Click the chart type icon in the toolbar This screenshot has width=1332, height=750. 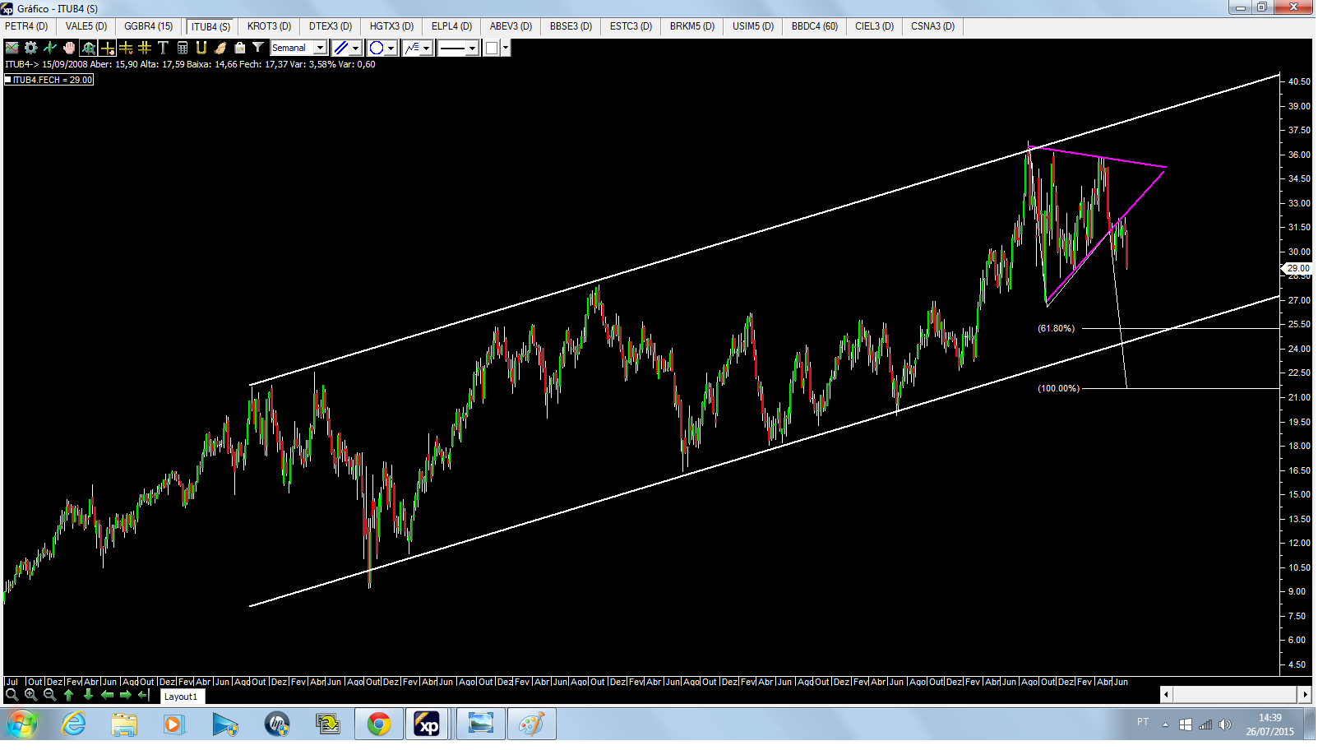pos(12,49)
